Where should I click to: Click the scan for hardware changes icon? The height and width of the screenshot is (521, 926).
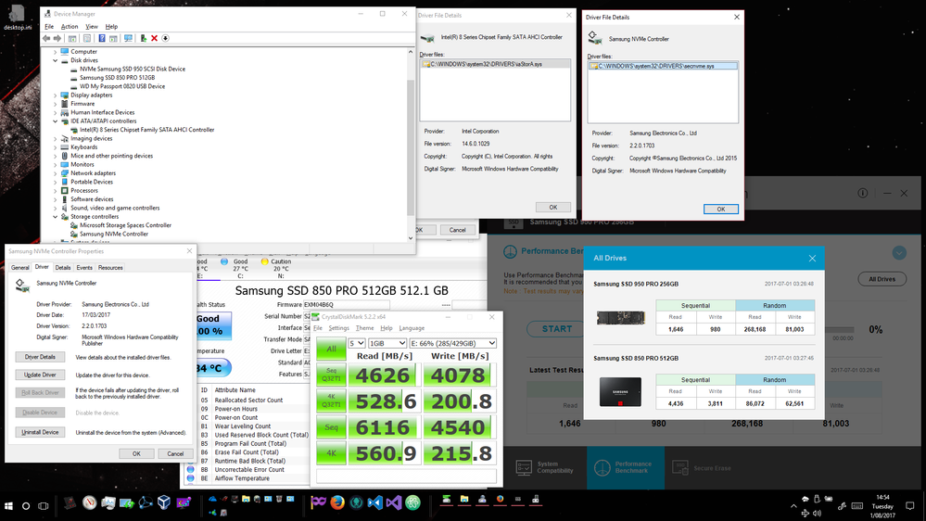(x=130, y=38)
